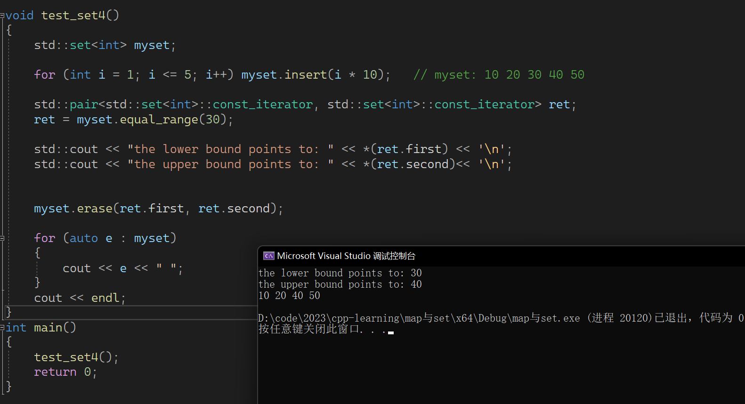Click the '按任意键关闭此窗口' console line

[322, 329]
